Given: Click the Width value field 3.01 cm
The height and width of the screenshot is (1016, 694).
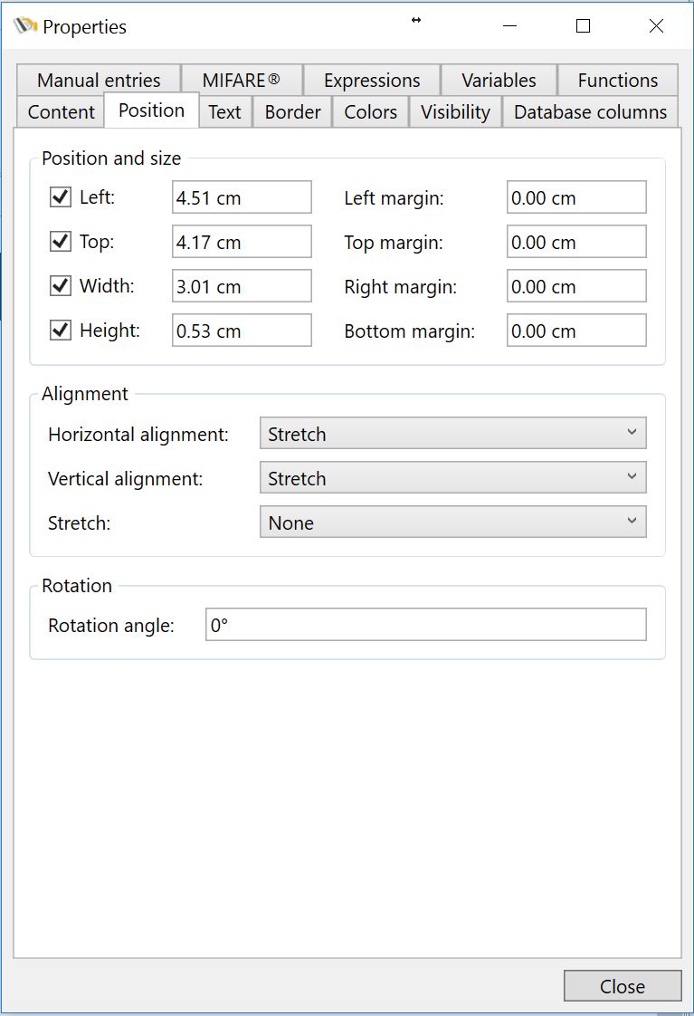Looking at the screenshot, I should (242, 286).
